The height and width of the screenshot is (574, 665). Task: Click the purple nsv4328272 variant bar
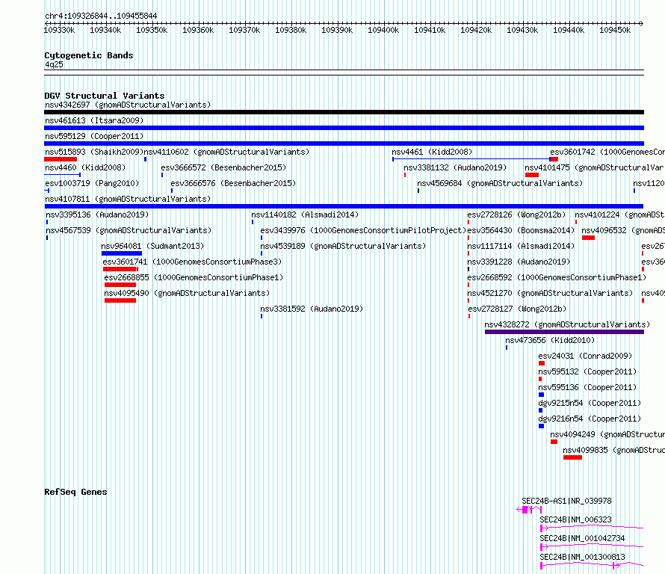[564, 332]
